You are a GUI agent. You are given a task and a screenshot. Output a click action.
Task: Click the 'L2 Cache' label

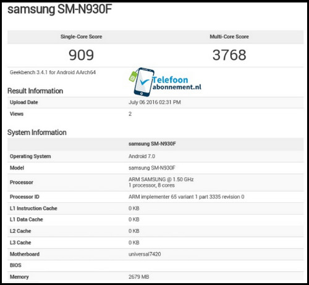click(20, 231)
